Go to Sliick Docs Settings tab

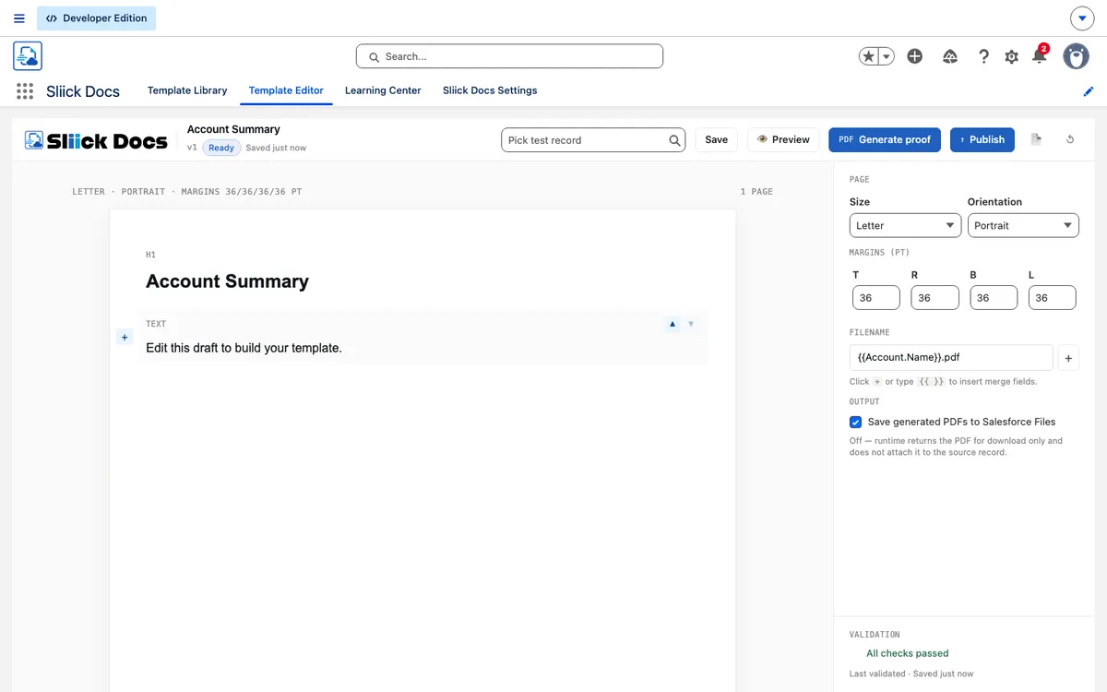tap(490, 90)
